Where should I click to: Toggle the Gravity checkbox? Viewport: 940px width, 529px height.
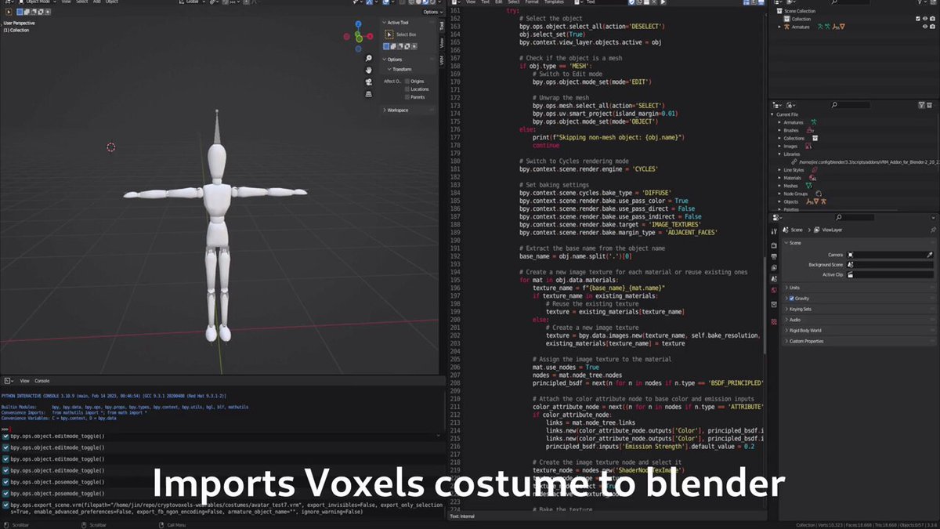(x=793, y=299)
